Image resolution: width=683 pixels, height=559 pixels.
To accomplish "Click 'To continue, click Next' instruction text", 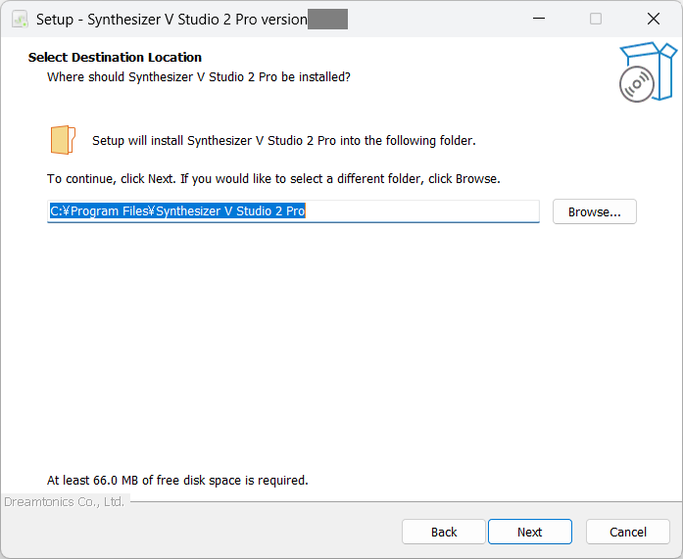I will (273, 179).
